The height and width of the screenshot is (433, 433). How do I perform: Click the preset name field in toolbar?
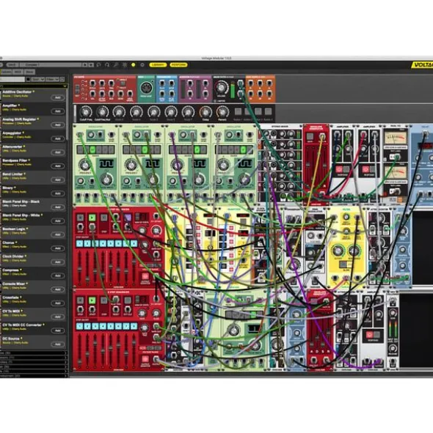click(51, 65)
